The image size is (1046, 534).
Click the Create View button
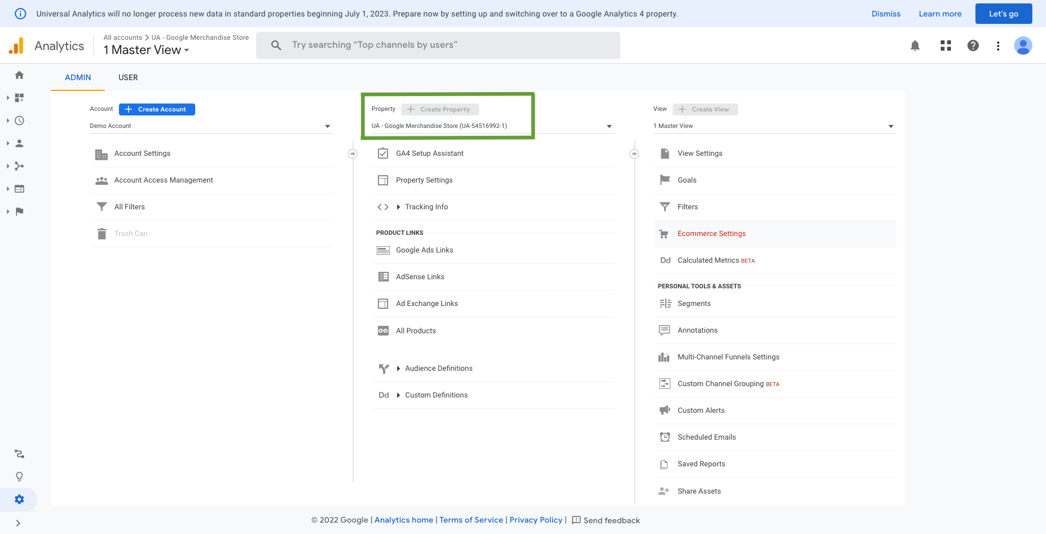coord(705,109)
